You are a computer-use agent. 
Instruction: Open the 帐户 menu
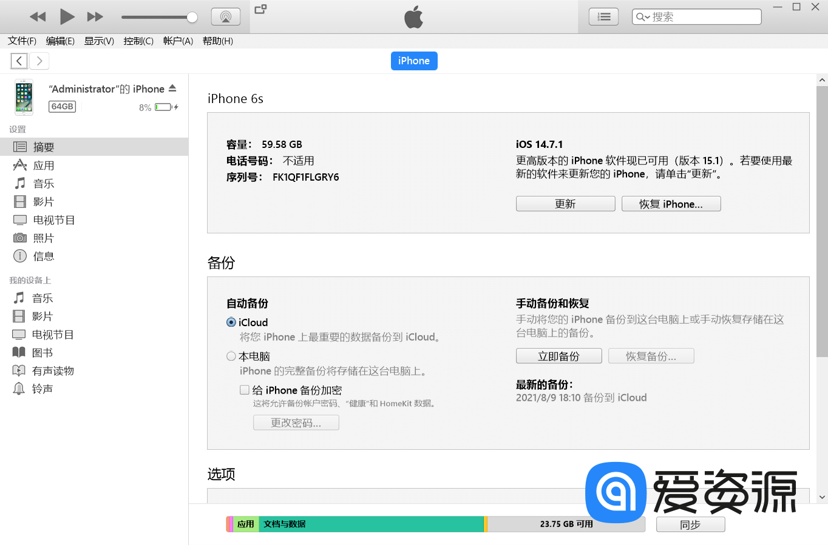pos(177,41)
